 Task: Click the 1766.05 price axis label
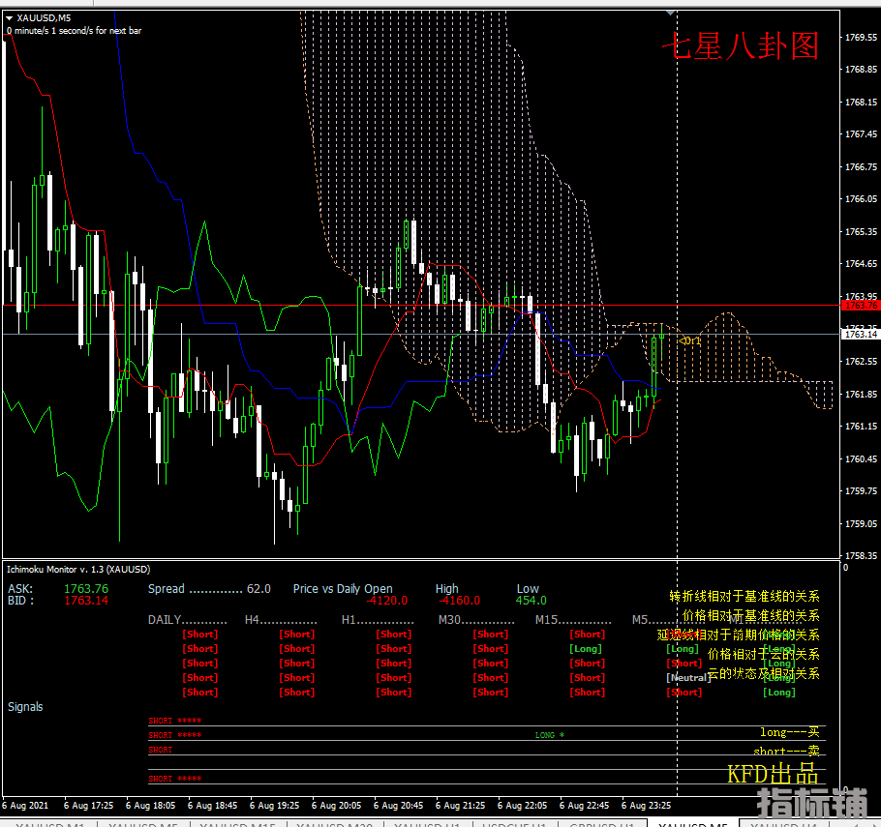[x=861, y=198]
